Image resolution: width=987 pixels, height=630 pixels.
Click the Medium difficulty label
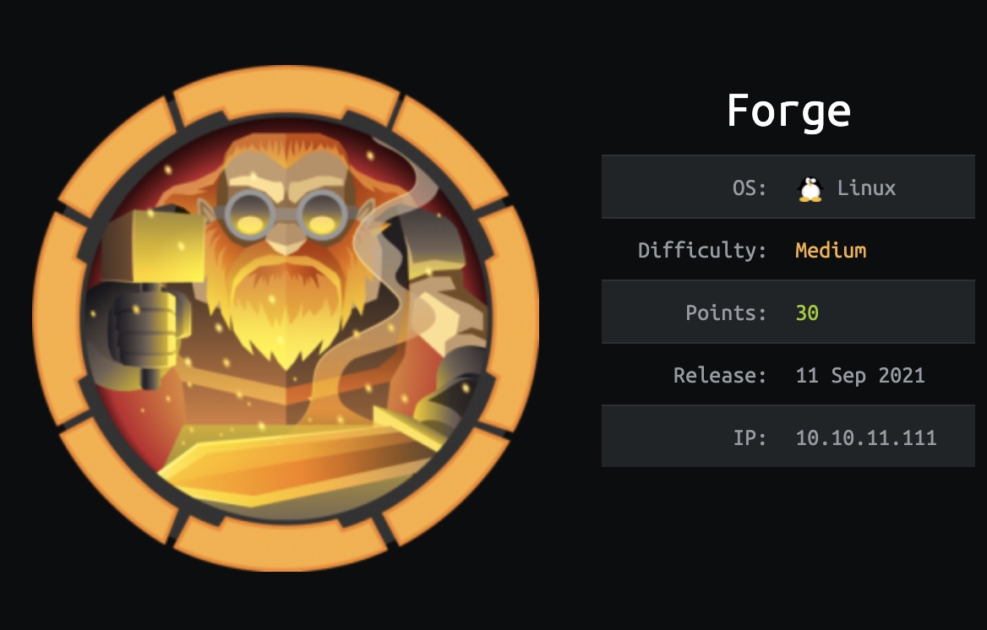pos(831,251)
